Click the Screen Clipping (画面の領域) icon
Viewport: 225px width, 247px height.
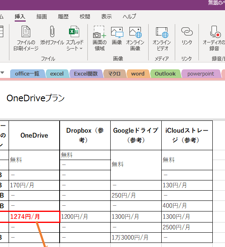point(99,32)
